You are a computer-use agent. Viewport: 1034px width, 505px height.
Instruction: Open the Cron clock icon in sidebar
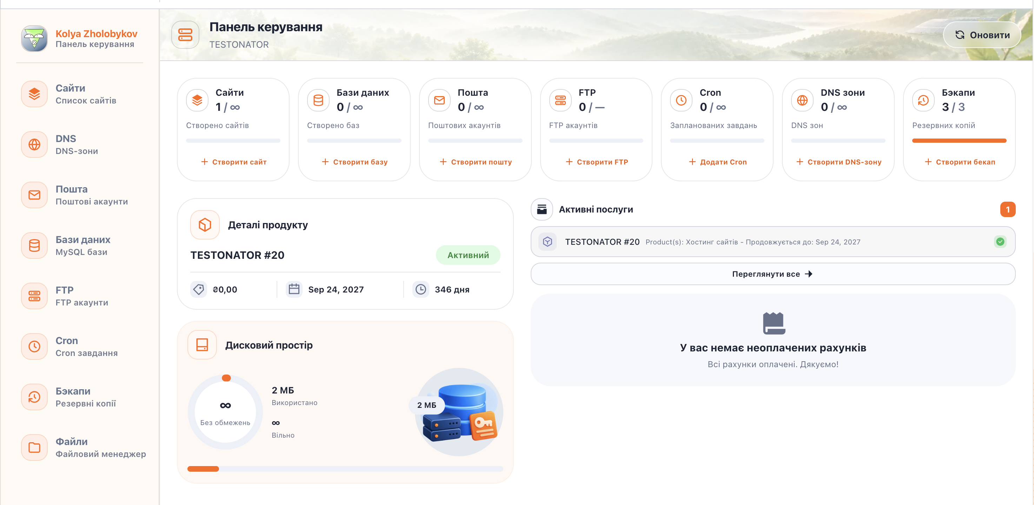[x=34, y=346]
